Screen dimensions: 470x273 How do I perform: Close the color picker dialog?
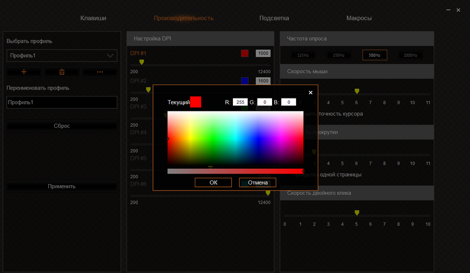[x=311, y=93]
